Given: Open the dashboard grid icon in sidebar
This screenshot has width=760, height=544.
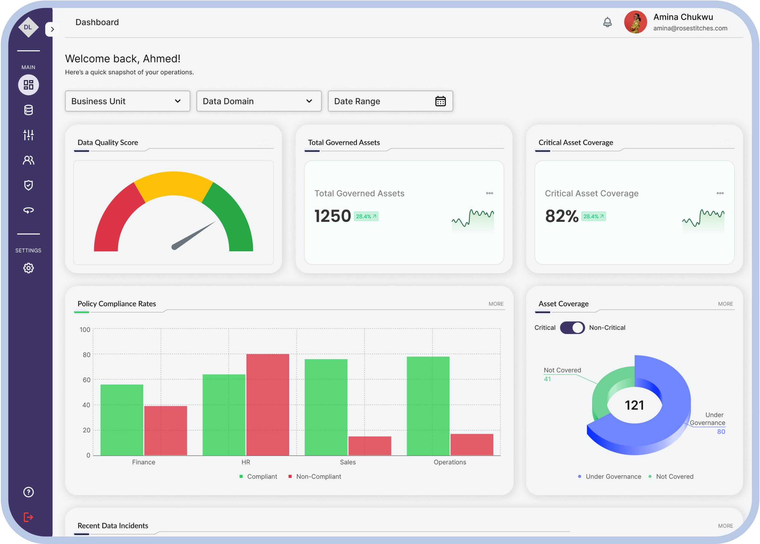Looking at the screenshot, I should click(28, 85).
